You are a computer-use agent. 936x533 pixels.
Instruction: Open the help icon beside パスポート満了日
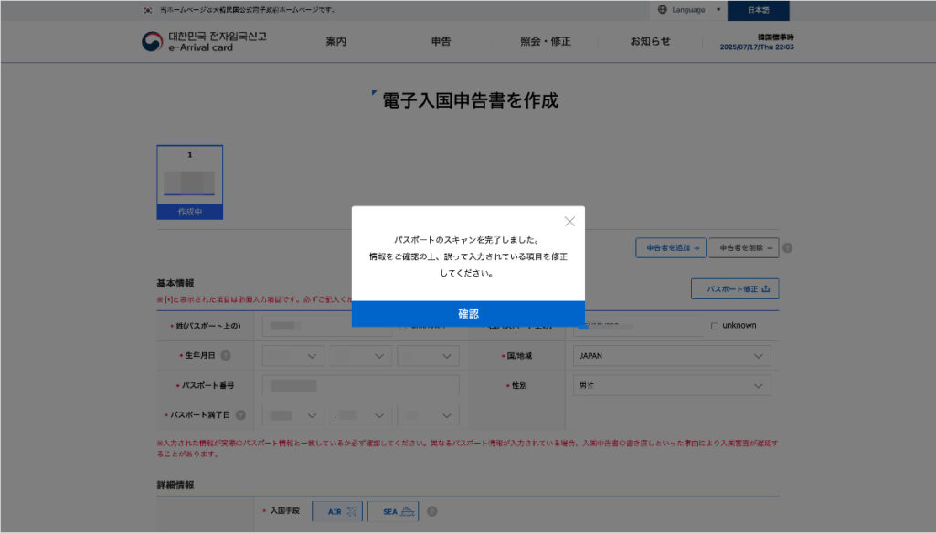click(x=239, y=413)
